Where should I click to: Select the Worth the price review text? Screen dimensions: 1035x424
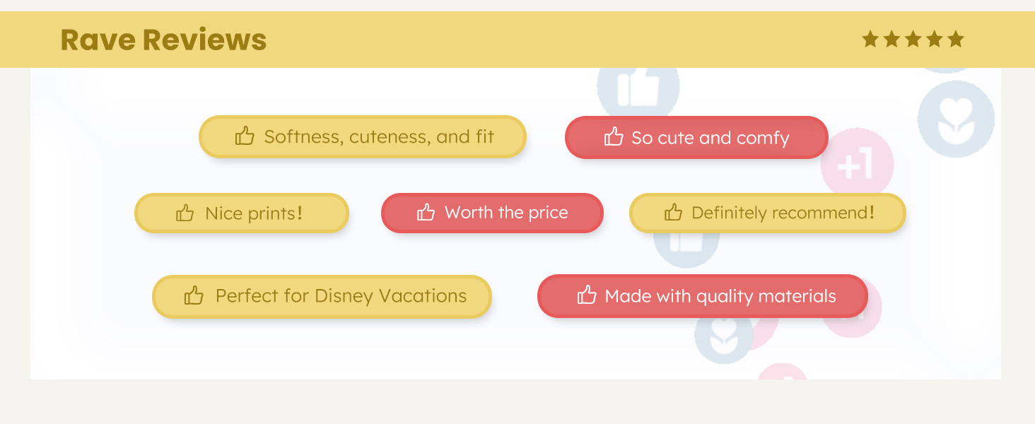506,213
